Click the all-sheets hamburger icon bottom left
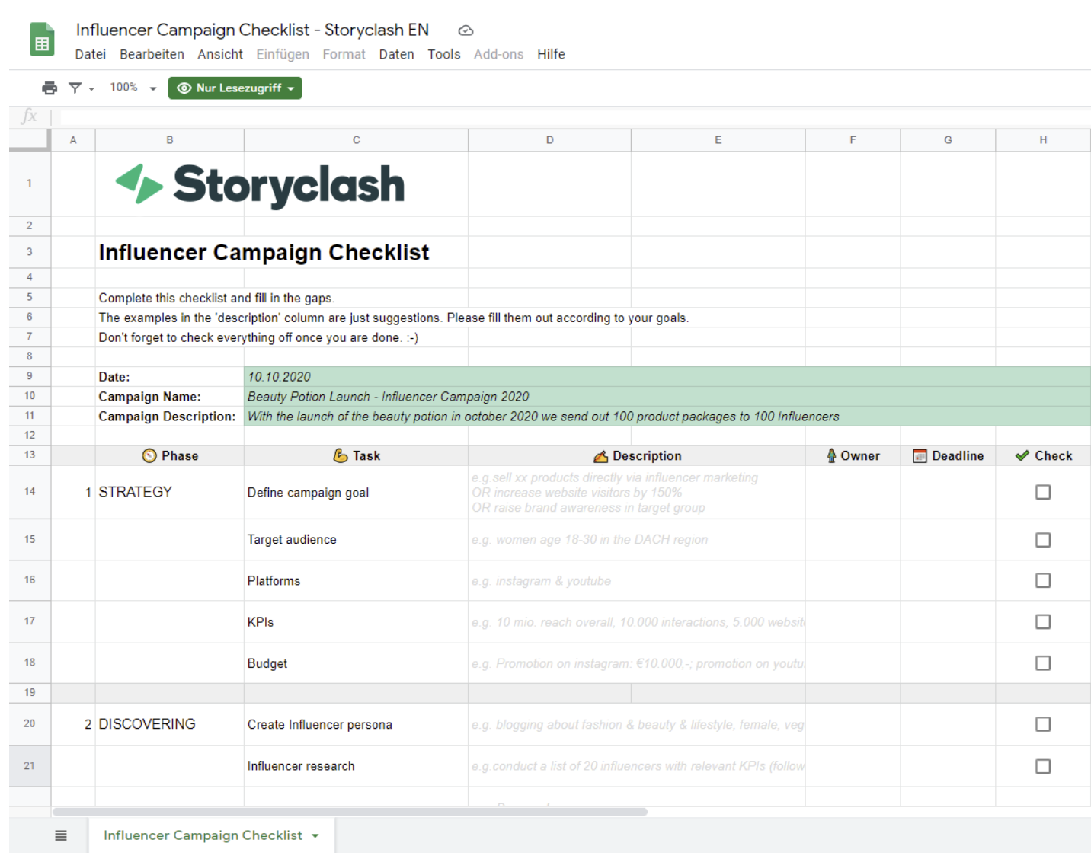Image resolution: width=1091 pixels, height=859 pixels. (x=59, y=835)
